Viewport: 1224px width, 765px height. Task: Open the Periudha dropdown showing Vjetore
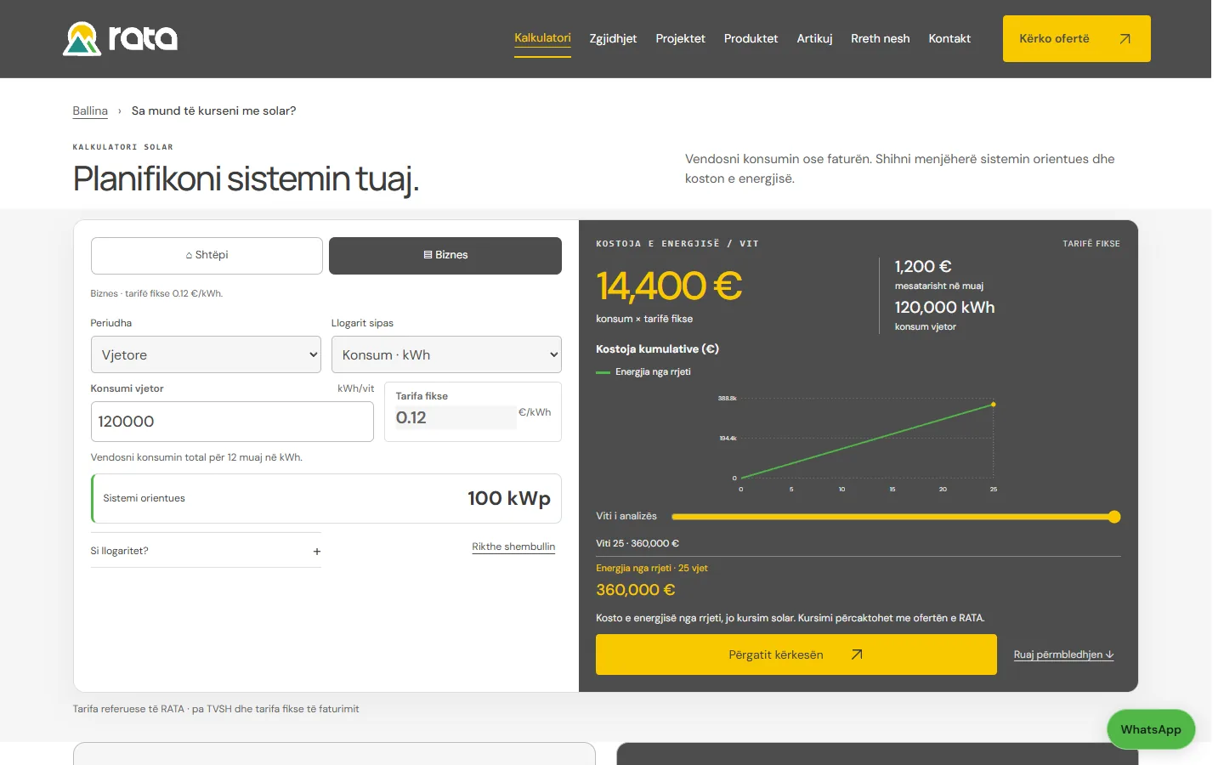207,354
